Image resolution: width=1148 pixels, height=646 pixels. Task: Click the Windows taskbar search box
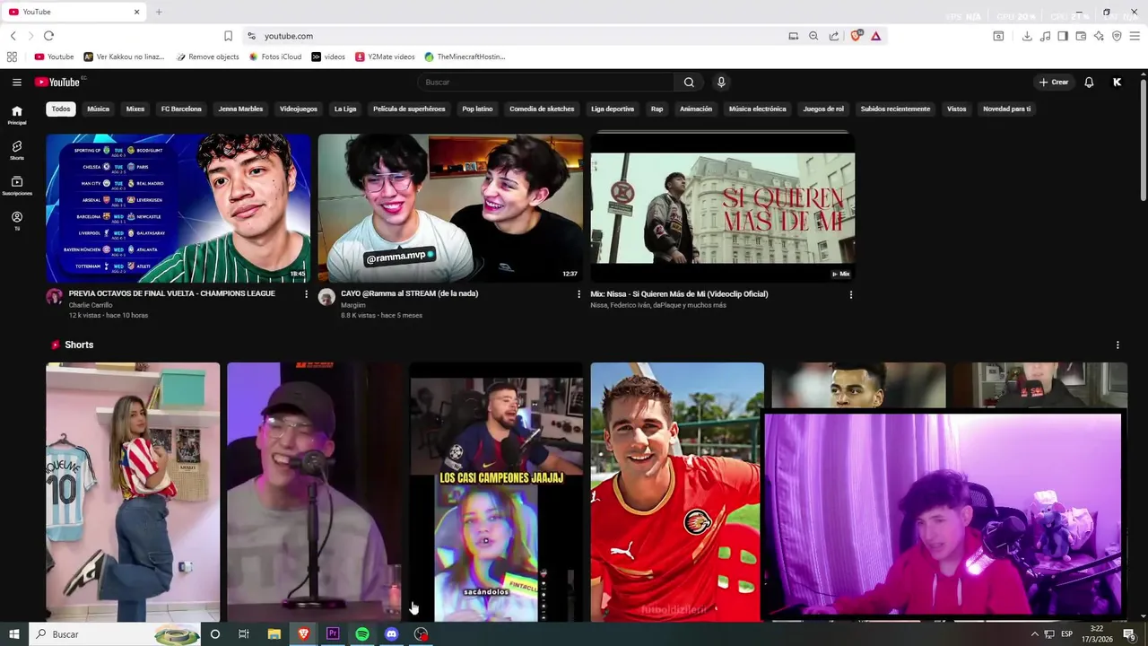pyautogui.click(x=116, y=633)
